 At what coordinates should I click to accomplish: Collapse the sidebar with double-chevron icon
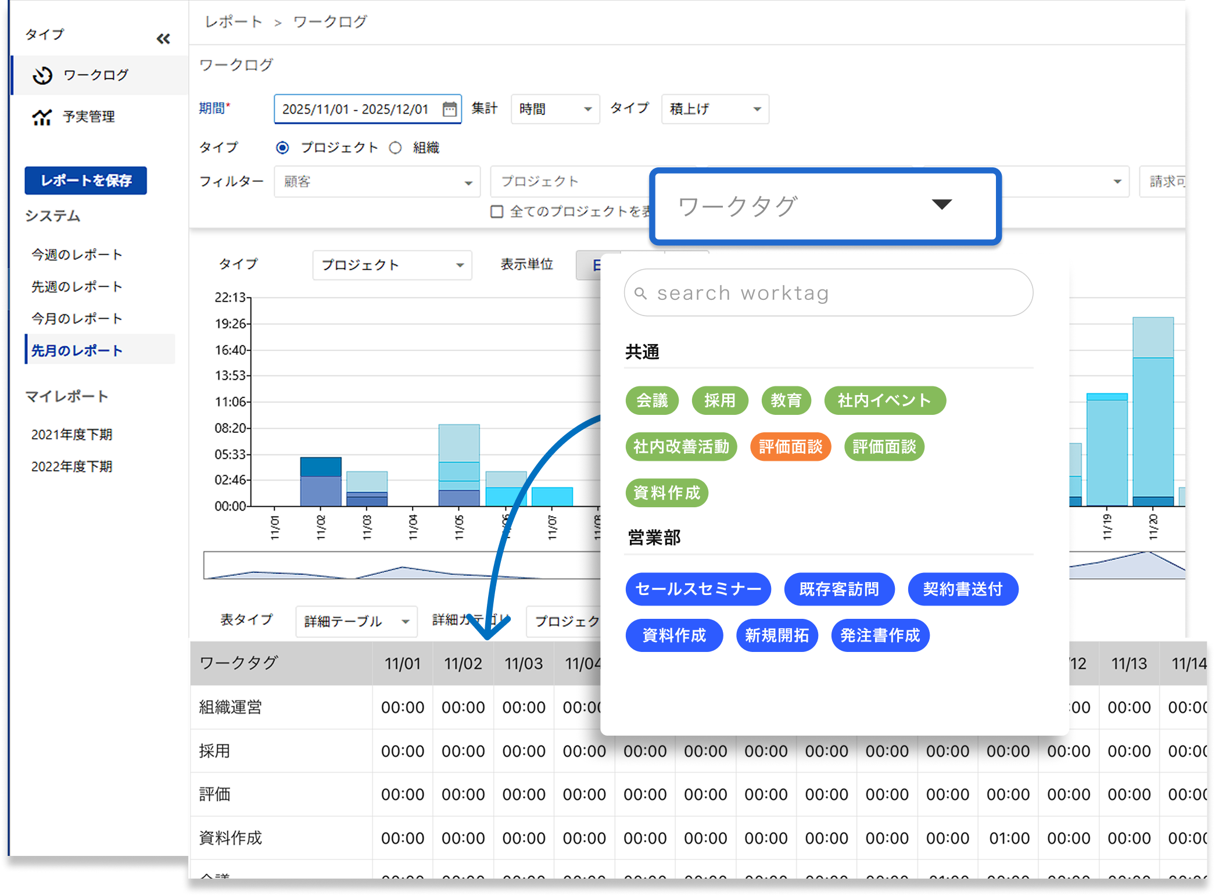(163, 39)
